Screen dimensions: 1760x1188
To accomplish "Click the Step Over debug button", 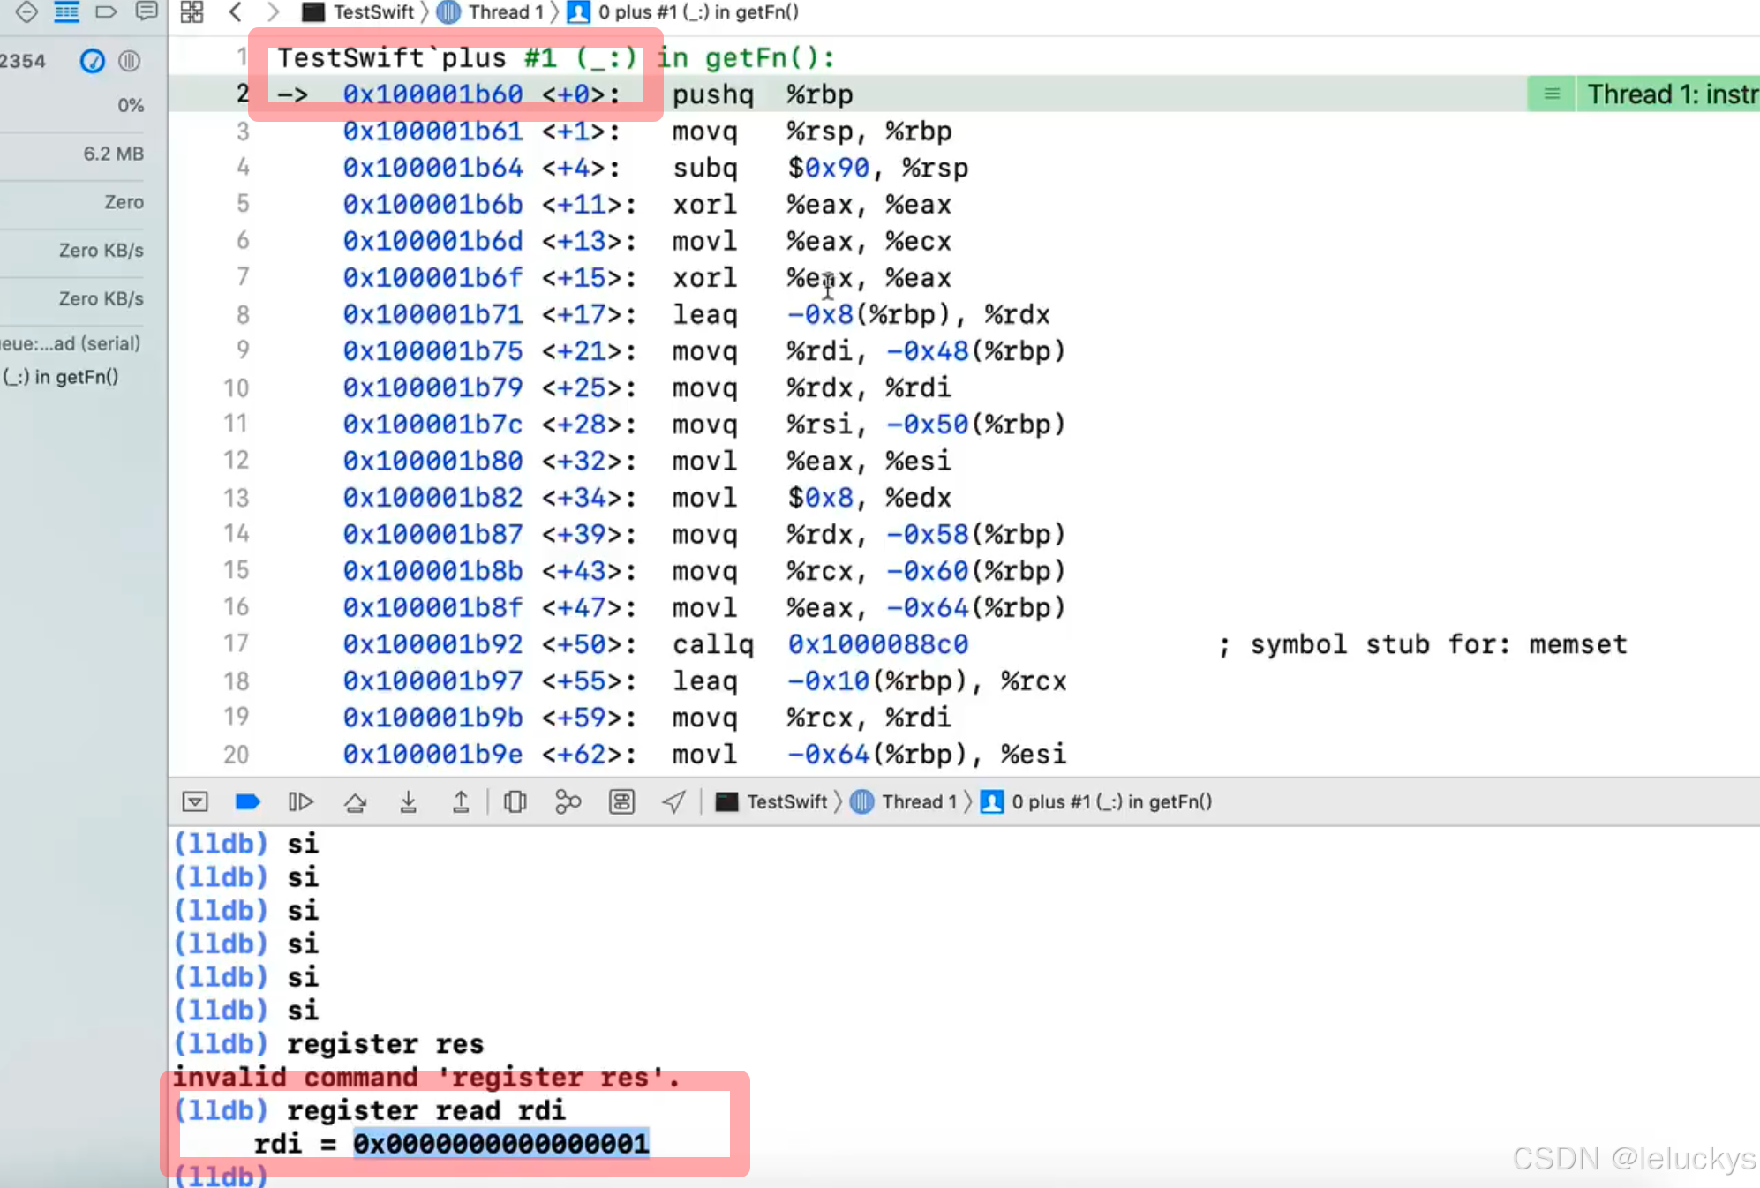I will 355,801.
